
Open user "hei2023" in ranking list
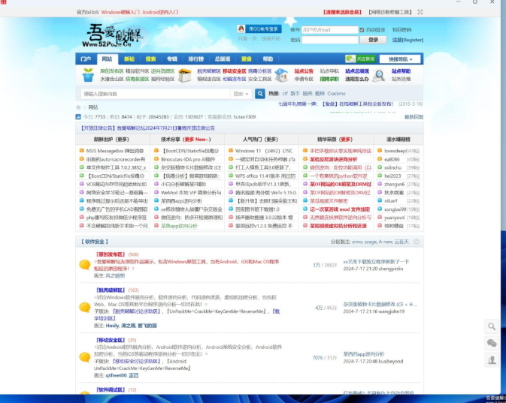tap(392, 176)
